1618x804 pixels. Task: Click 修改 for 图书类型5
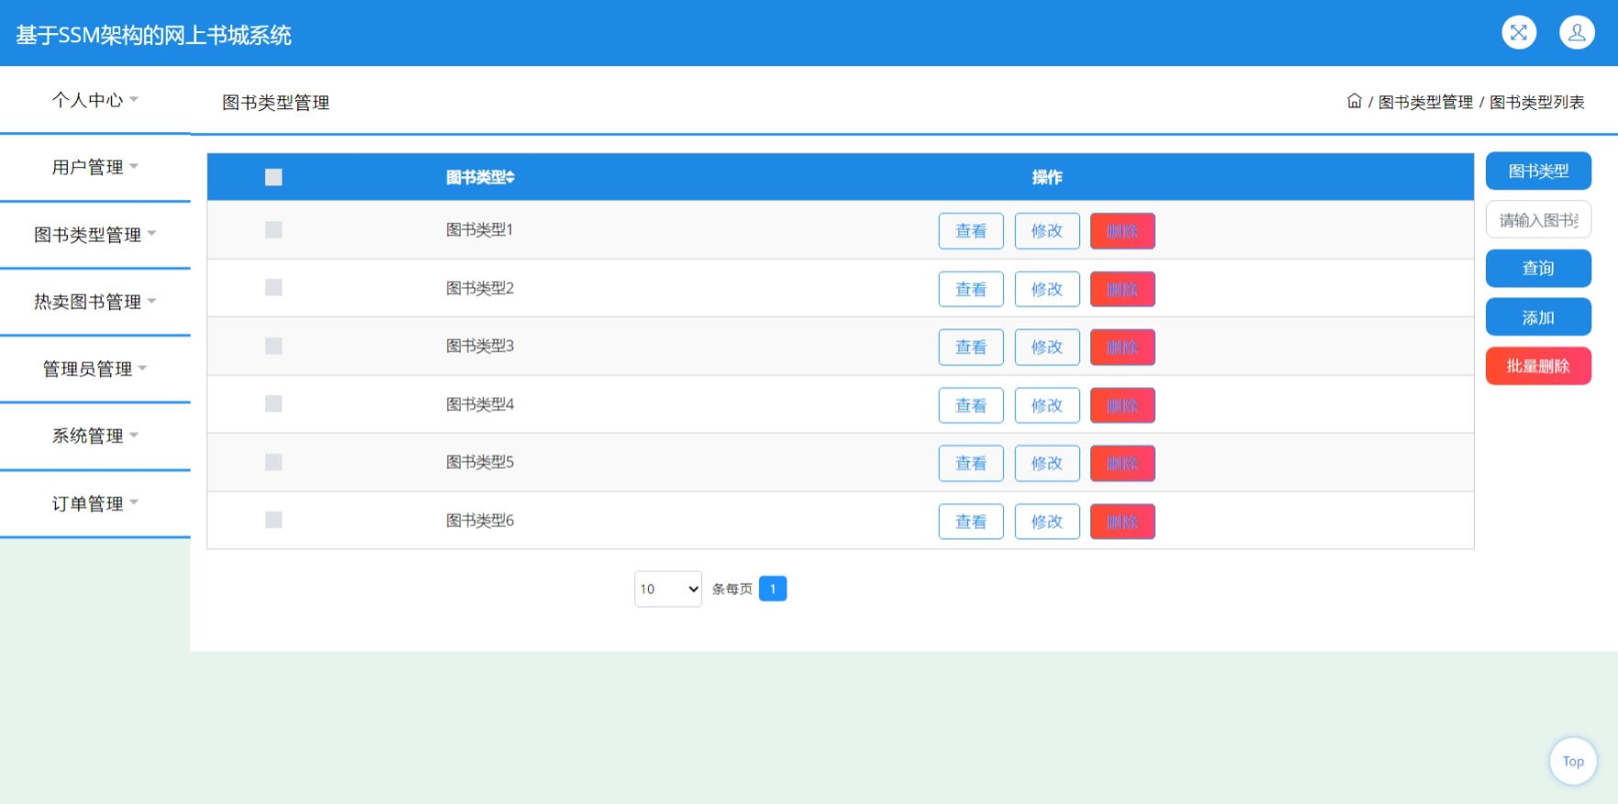[x=1047, y=463]
